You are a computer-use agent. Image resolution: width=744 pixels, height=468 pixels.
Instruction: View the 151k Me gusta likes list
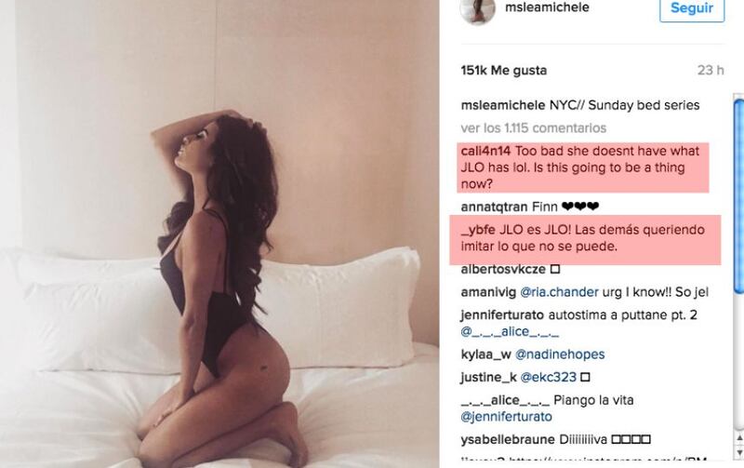[x=504, y=71]
